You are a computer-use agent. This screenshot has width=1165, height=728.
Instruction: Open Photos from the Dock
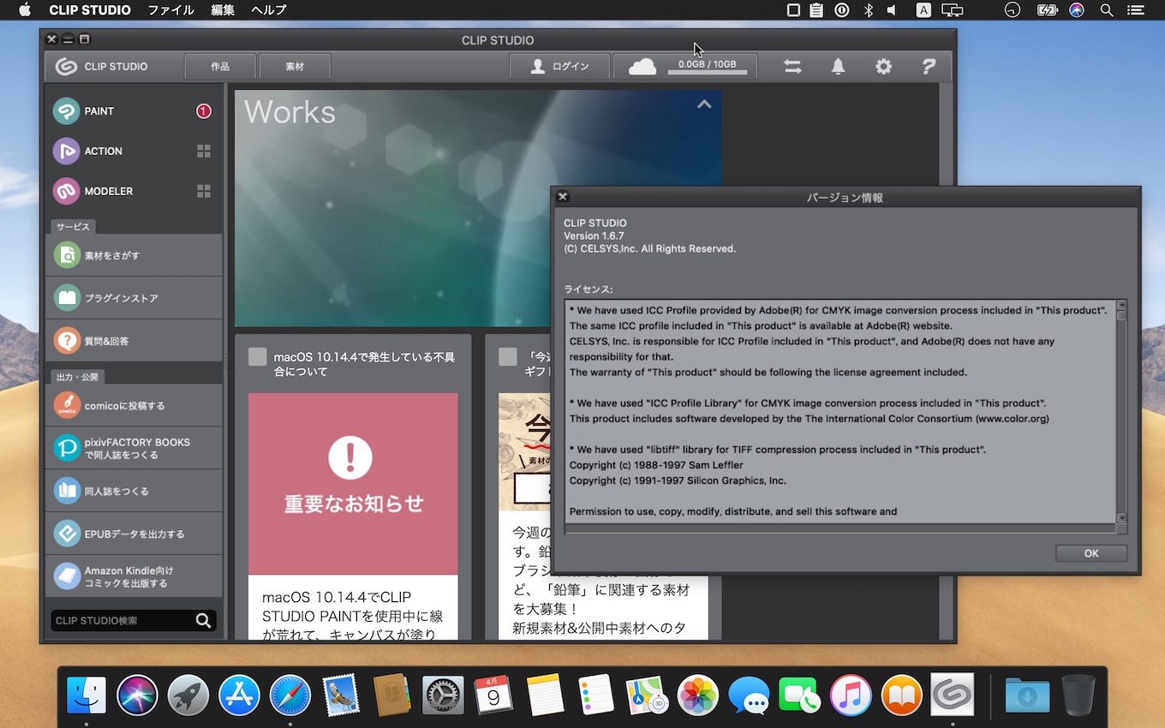coord(698,695)
